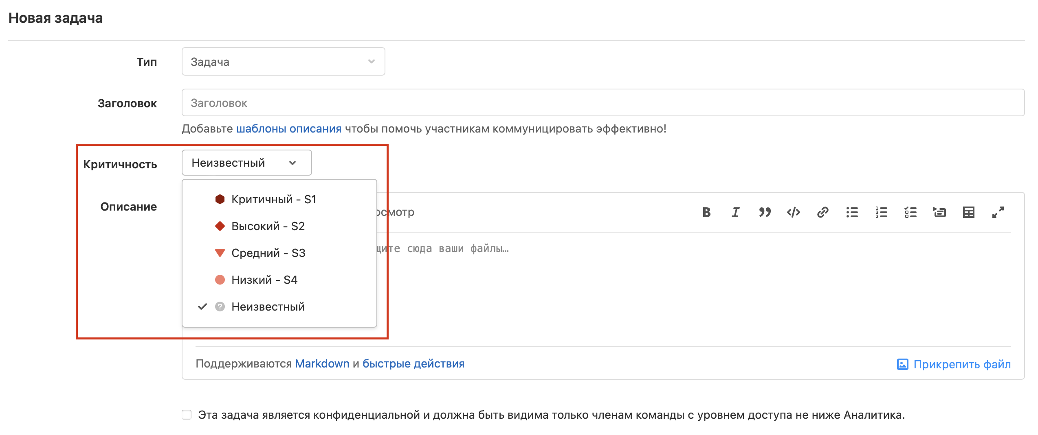Add a hyperlink via the link icon
This screenshot has height=435, width=1038.
click(823, 212)
